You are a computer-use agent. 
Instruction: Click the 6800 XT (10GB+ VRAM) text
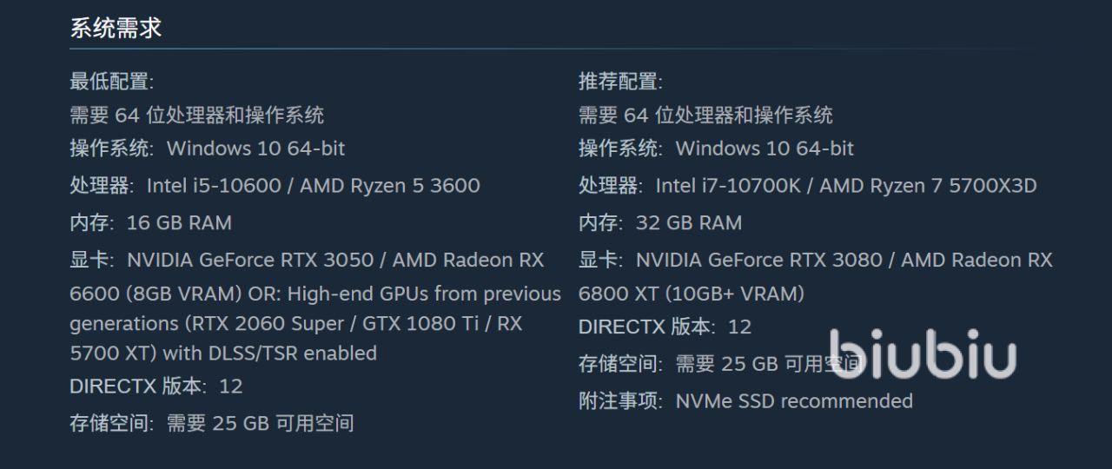692,294
